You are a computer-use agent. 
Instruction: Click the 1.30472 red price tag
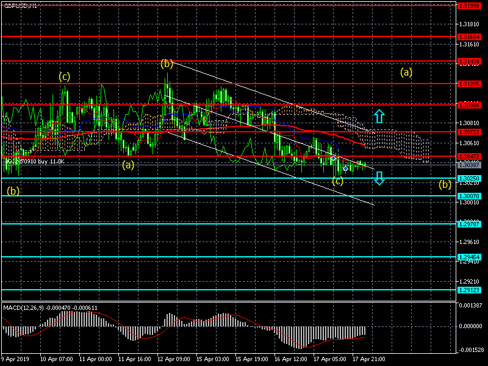(x=469, y=157)
